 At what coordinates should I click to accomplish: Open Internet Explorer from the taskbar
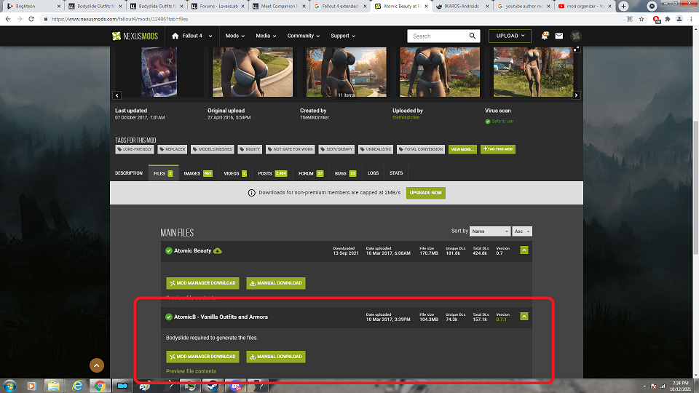coord(77,386)
